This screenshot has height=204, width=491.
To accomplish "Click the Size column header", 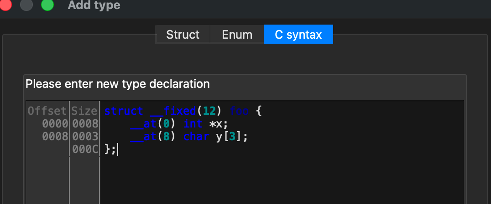I will tap(84, 111).
